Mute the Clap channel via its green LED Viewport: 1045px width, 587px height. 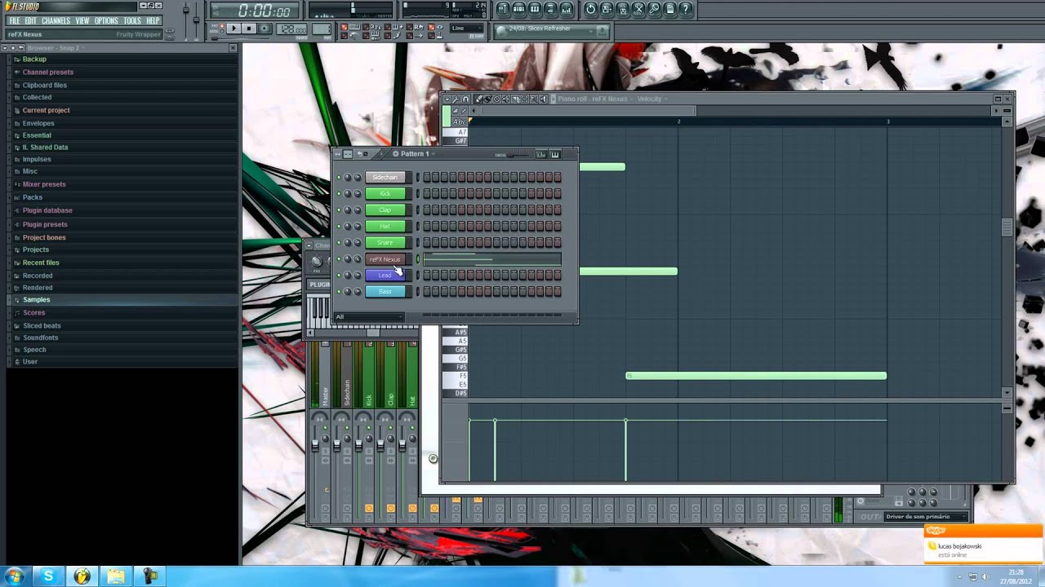[x=339, y=210]
